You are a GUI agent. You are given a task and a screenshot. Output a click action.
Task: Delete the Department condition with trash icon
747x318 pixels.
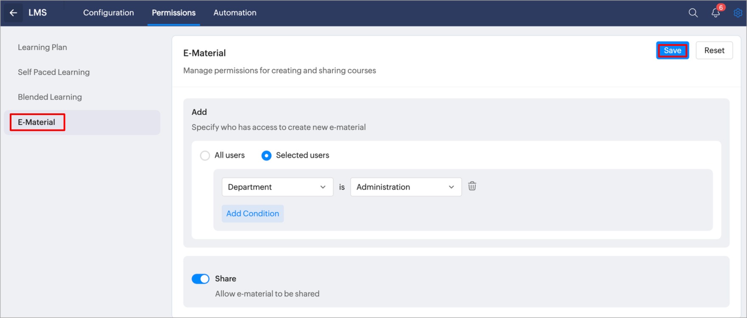472,186
